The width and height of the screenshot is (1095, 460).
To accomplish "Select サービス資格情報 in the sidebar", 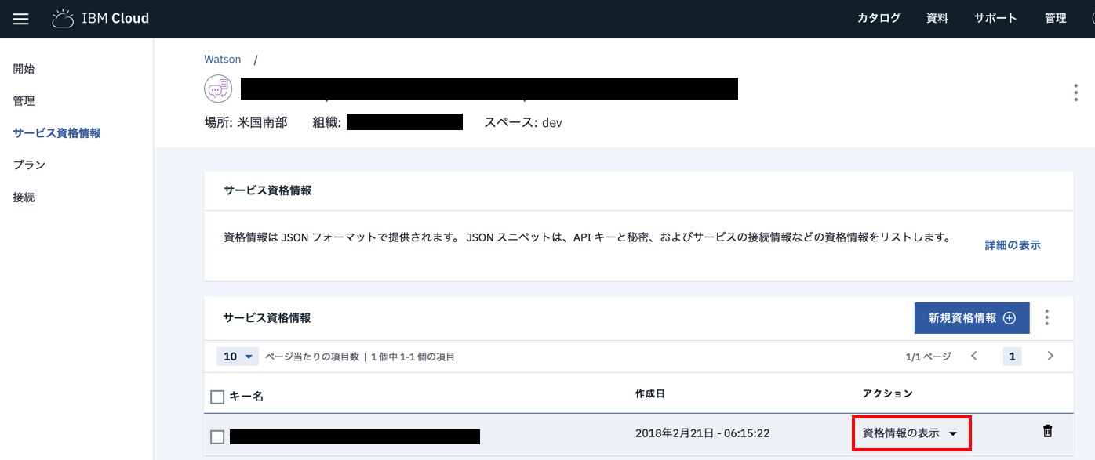I will coord(56,133).
